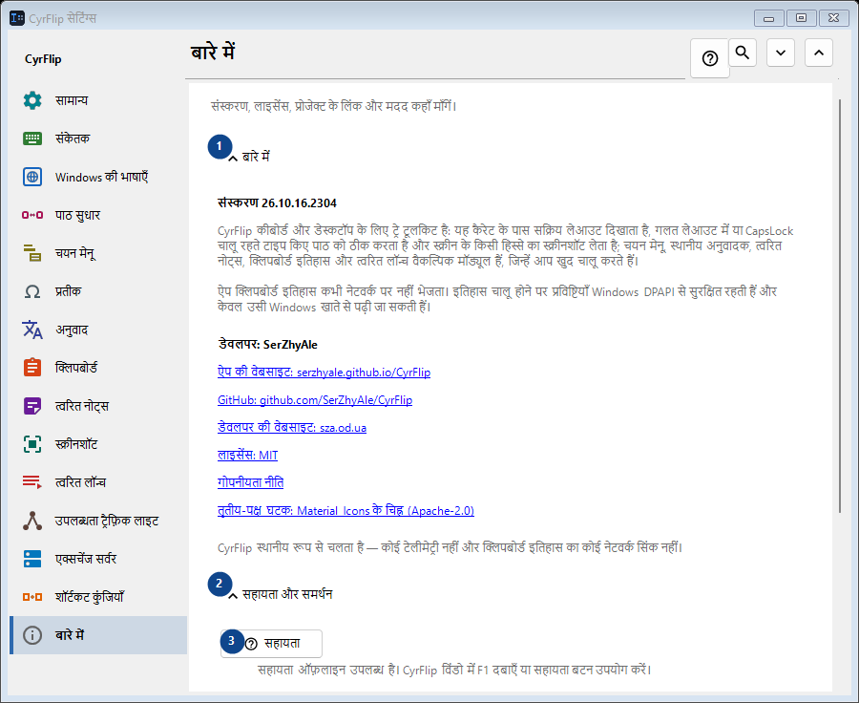
Task: Click the vertical scrollbar thumb
Action: coord(839,306)
